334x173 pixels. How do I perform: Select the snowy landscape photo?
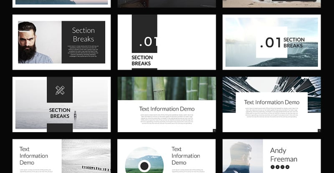[x=86, y=156]
